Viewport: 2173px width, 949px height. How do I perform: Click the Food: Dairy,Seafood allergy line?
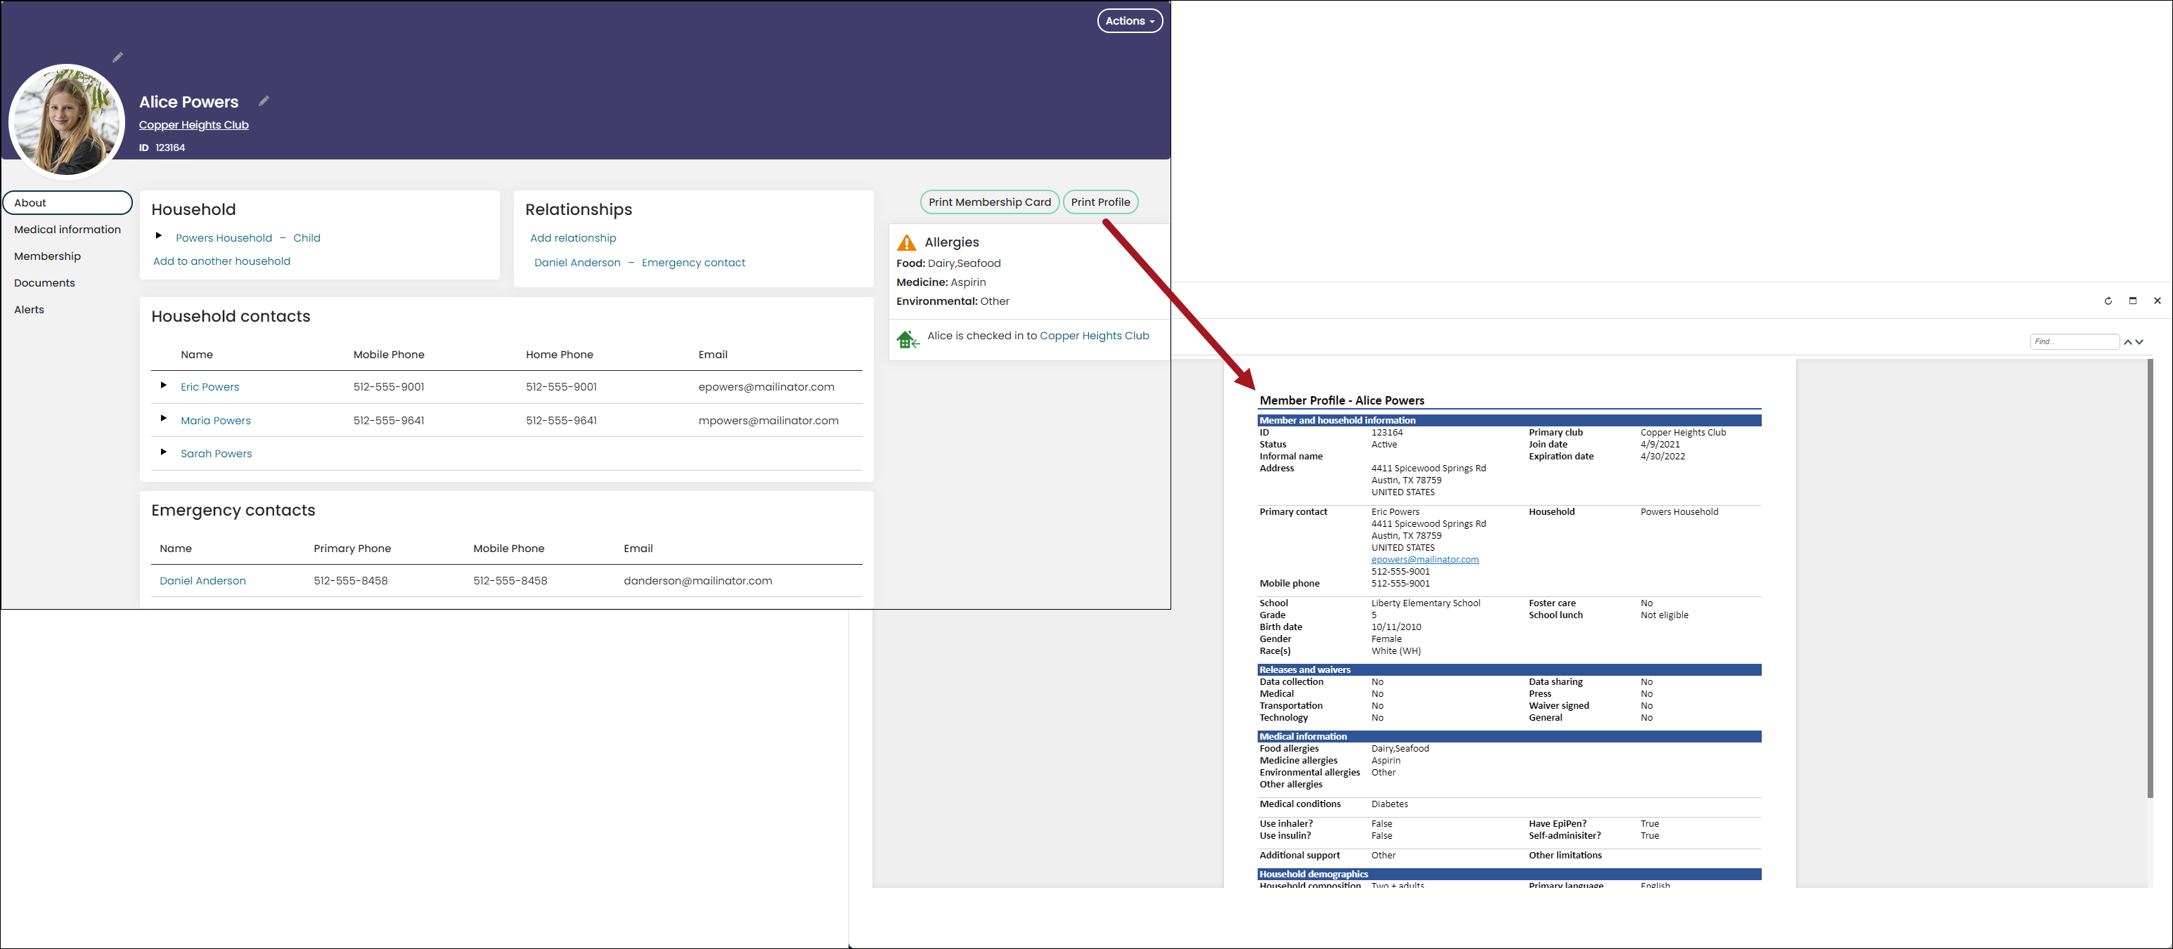948,264
